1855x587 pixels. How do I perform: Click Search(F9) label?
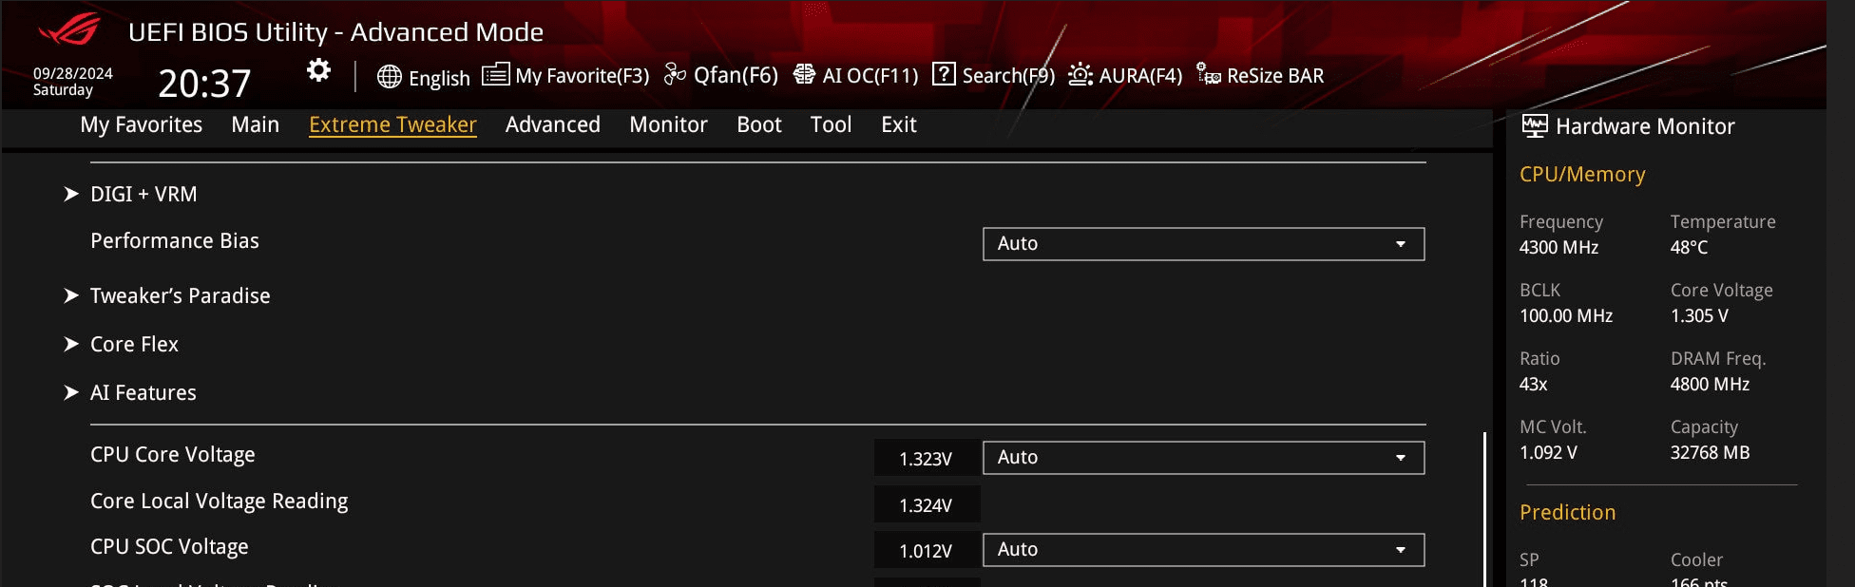(x=1008, y=75)
